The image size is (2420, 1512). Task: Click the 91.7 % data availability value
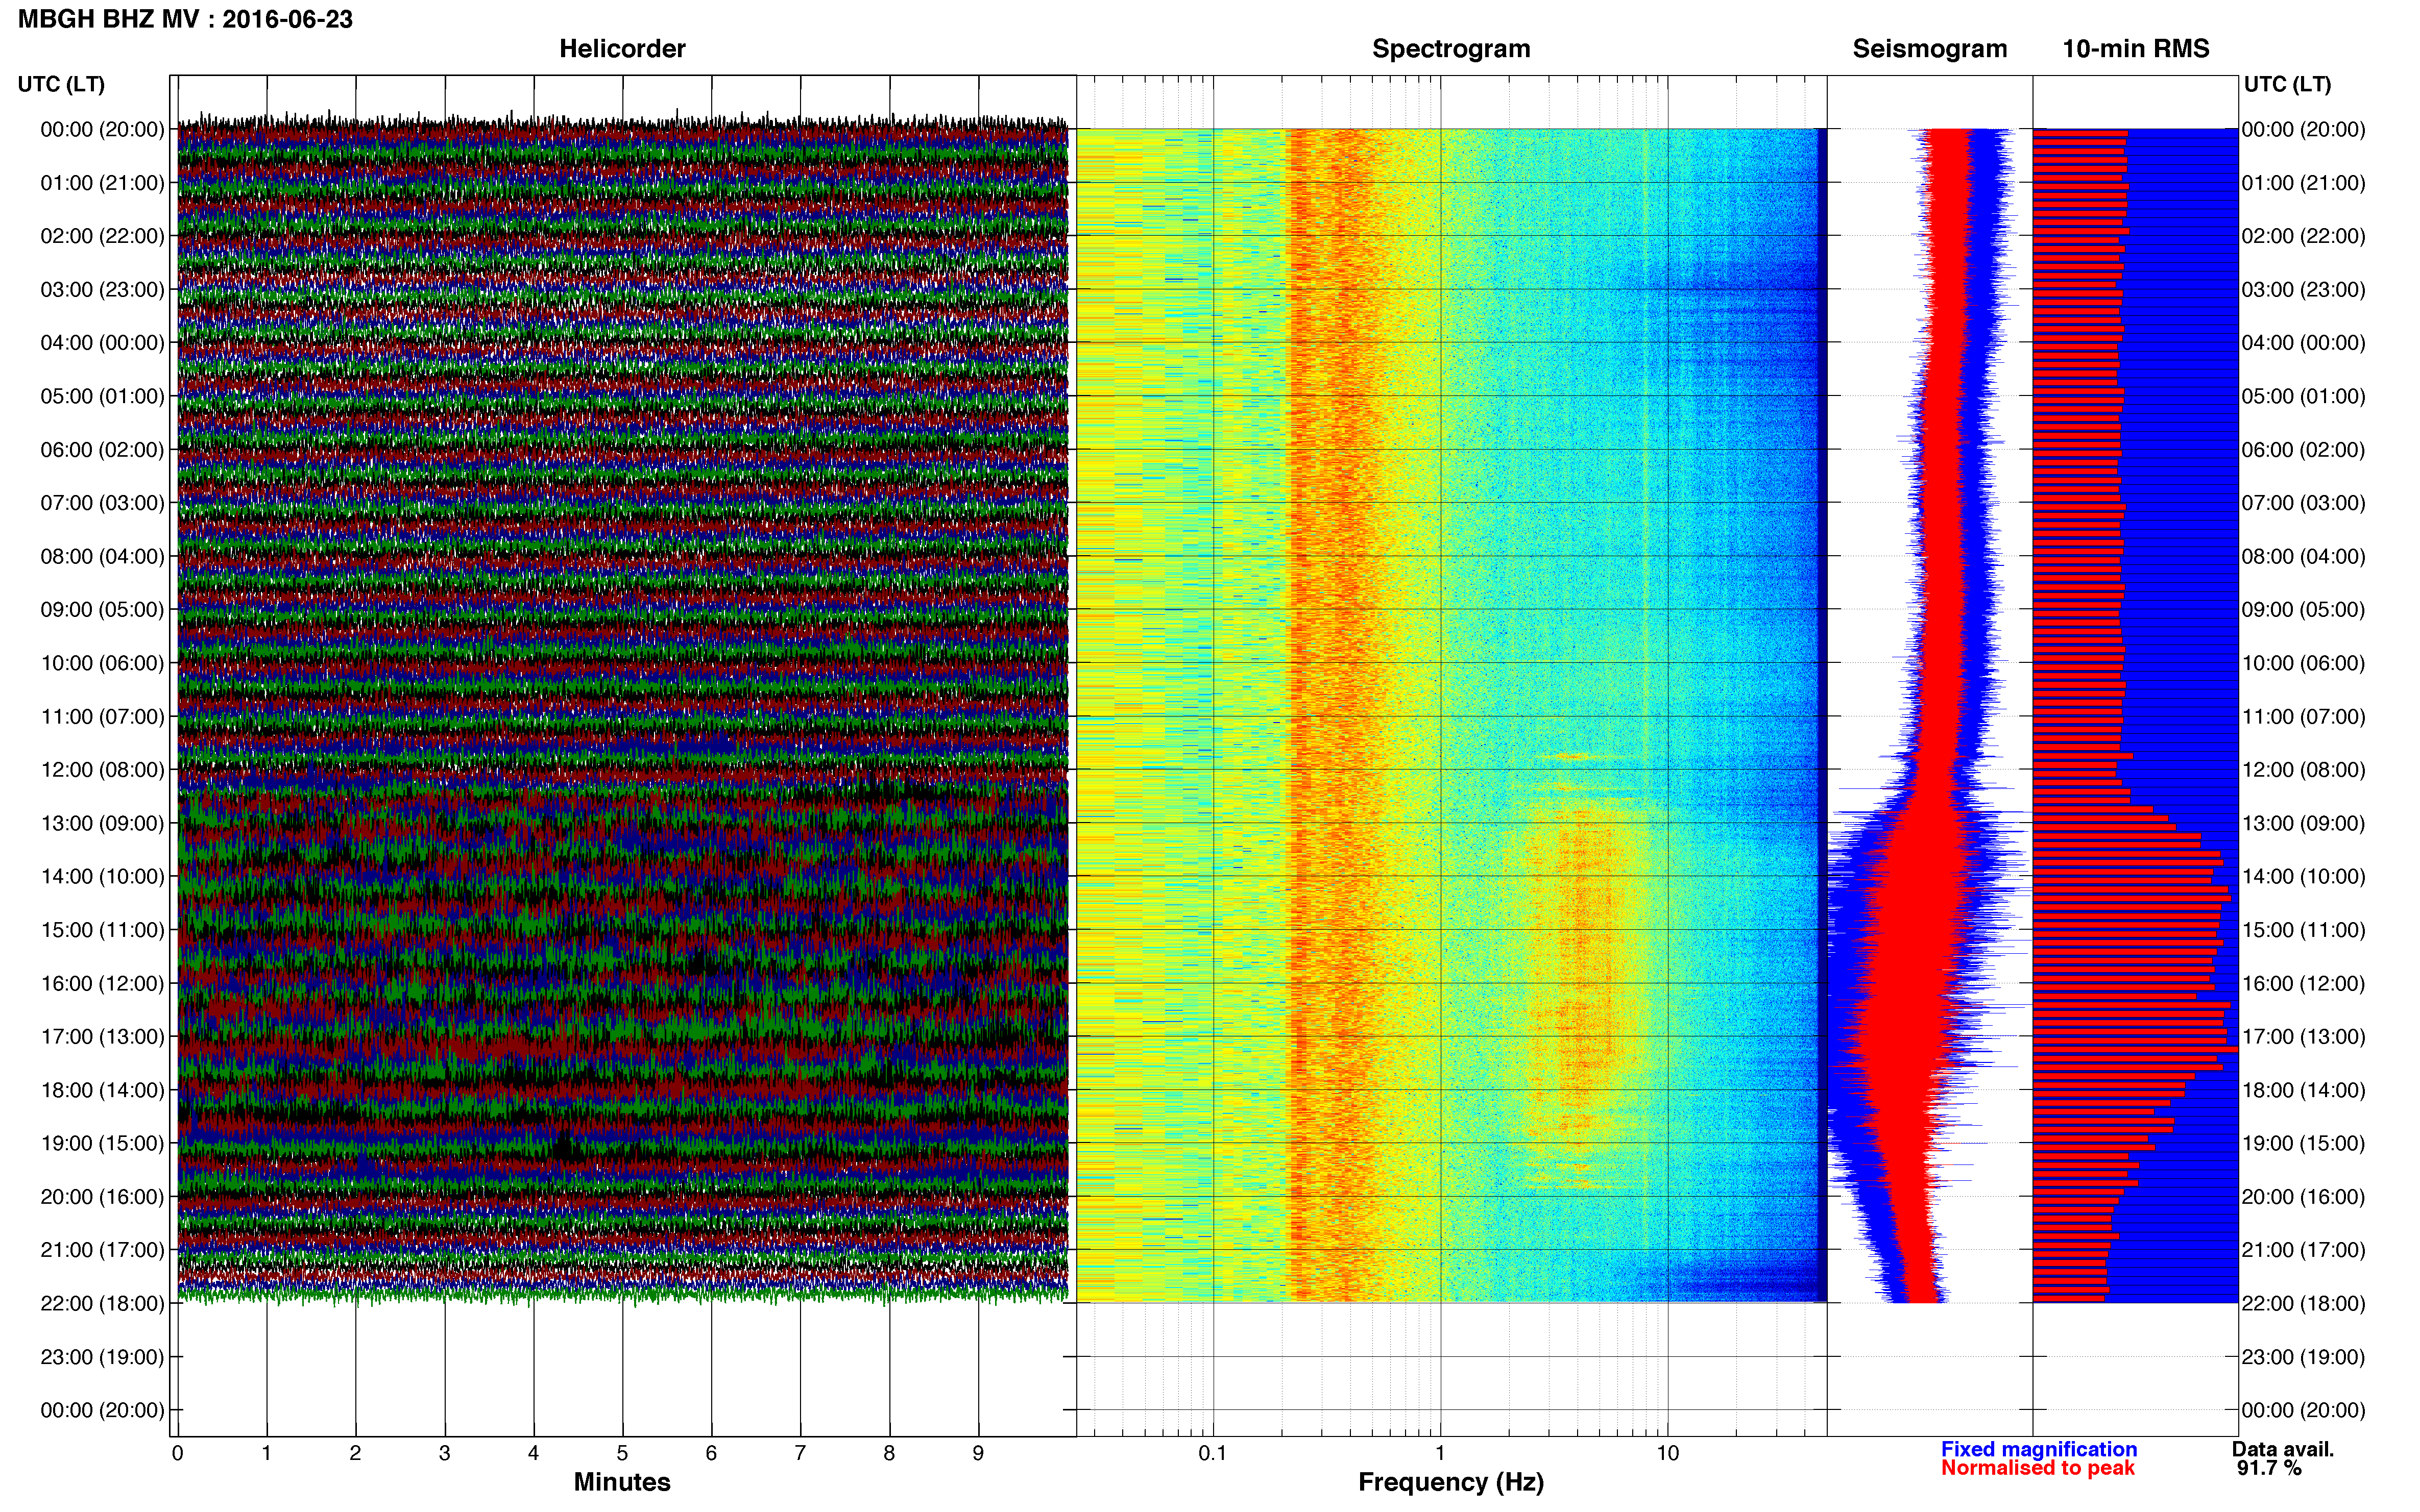click(2269, 1468)
